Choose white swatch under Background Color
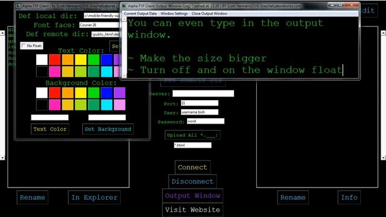386x217 pixels. (42, 93)
